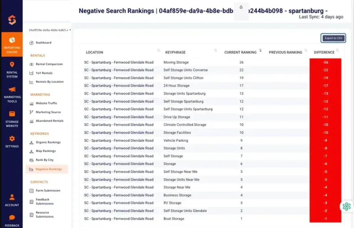Open the Reporting Engine section

12,44
